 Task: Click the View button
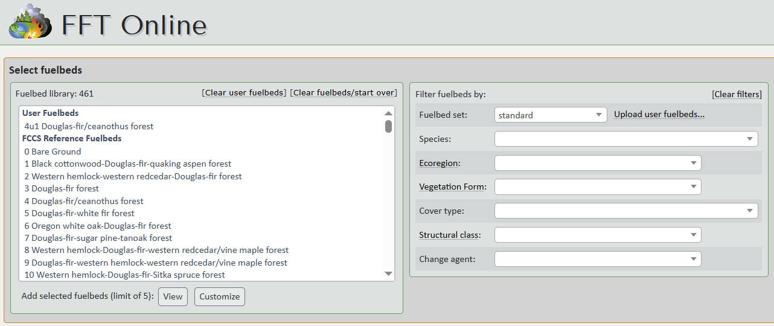click(x=173, y=296)
